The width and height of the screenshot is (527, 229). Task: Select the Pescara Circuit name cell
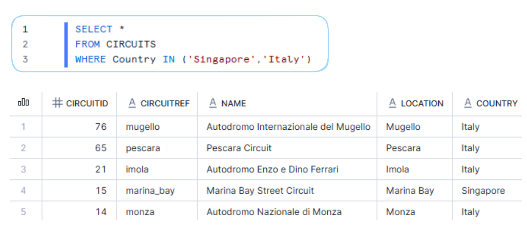[239, 148]
